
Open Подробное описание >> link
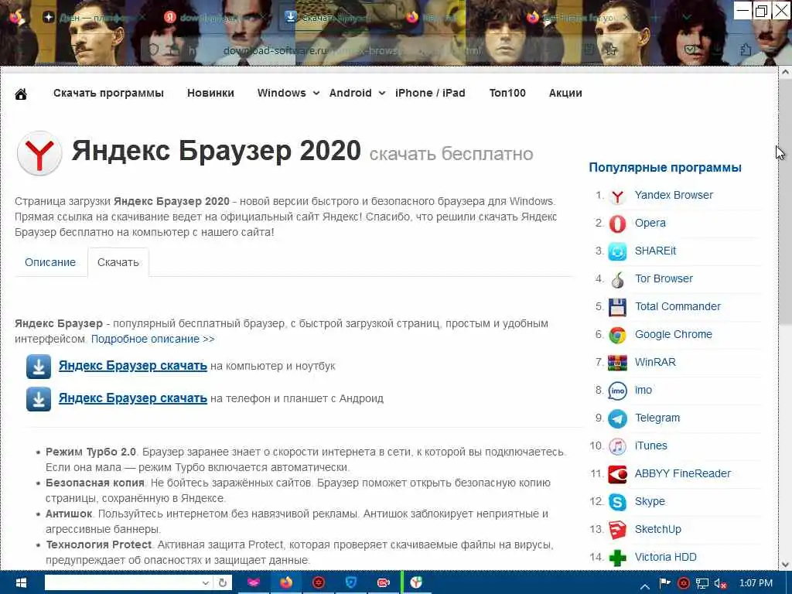point(153,340)
